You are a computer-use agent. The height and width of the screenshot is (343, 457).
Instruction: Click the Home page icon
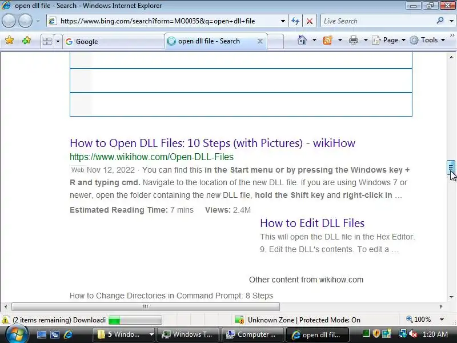click(302, 40)
